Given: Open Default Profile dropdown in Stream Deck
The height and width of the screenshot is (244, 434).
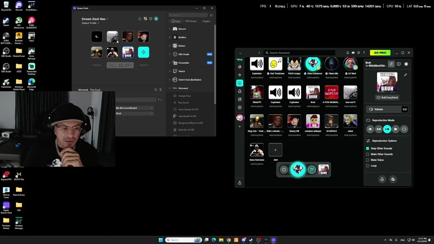Looking at the screenshot, I should [x=90, y=23].
